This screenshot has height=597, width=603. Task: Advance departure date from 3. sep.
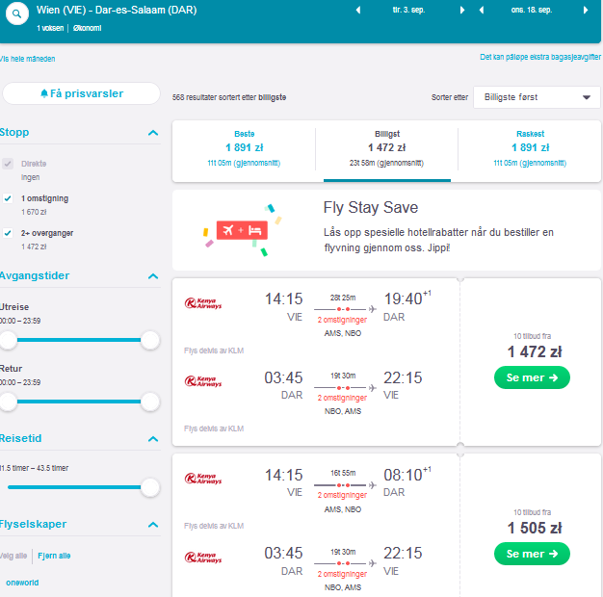[x=462, y=10]
